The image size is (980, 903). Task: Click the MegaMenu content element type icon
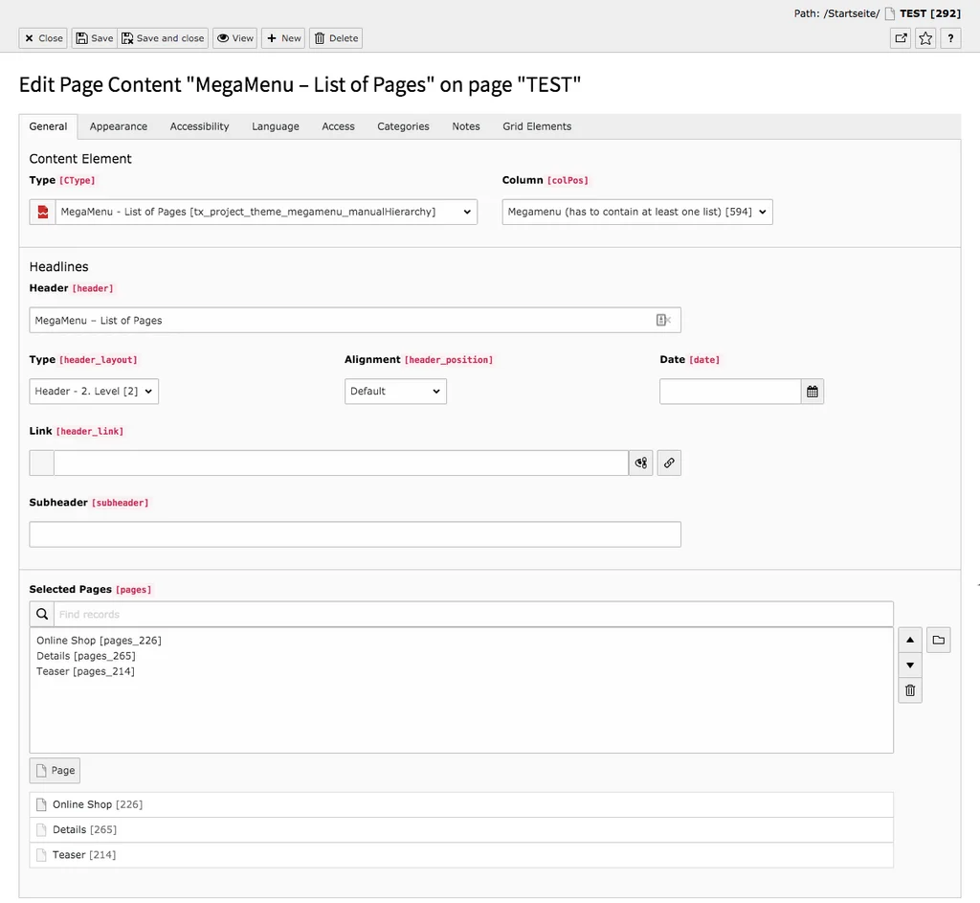click(40, 212)
